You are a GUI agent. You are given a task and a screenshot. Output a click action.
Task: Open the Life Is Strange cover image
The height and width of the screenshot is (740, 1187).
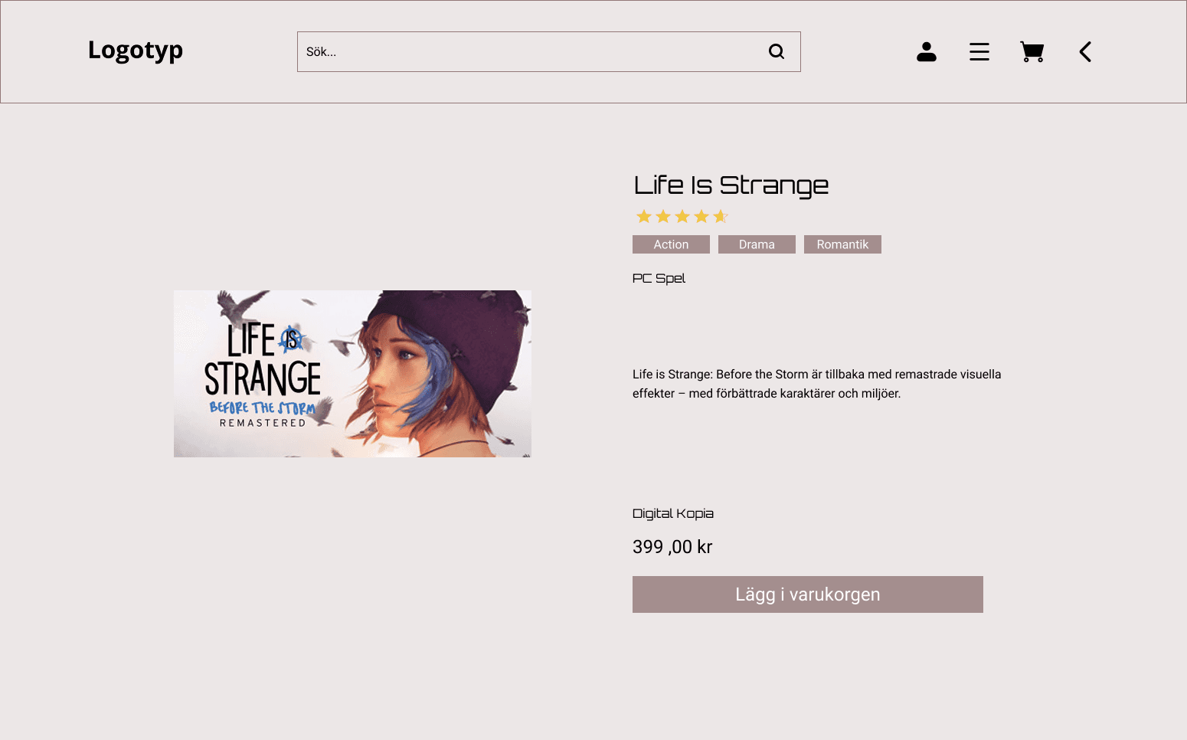click(x=352, y=374)
